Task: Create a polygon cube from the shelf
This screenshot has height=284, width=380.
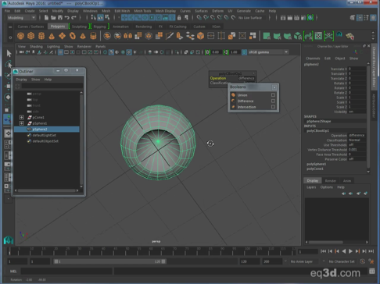Action: click(x=31, y=36)
